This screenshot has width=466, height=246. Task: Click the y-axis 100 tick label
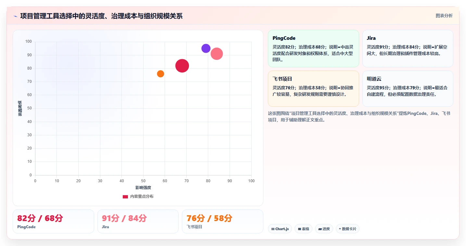(x=29, y=42)
